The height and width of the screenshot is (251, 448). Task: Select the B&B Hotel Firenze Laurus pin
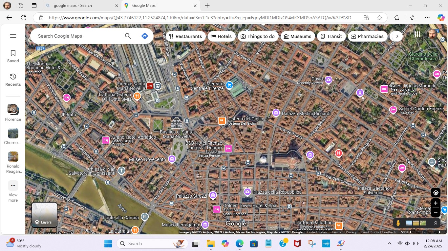click(228, 149)
